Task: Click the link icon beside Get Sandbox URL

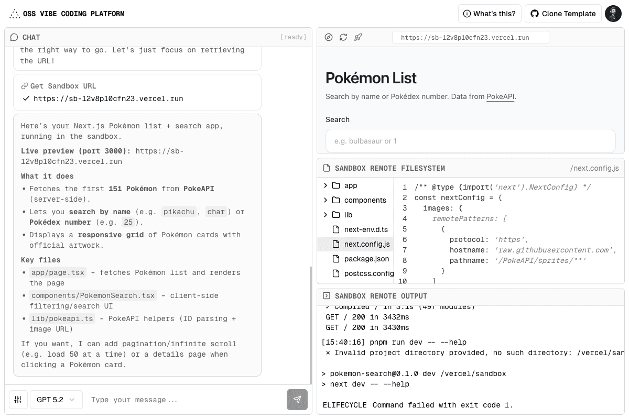Action: pos(24,86)
